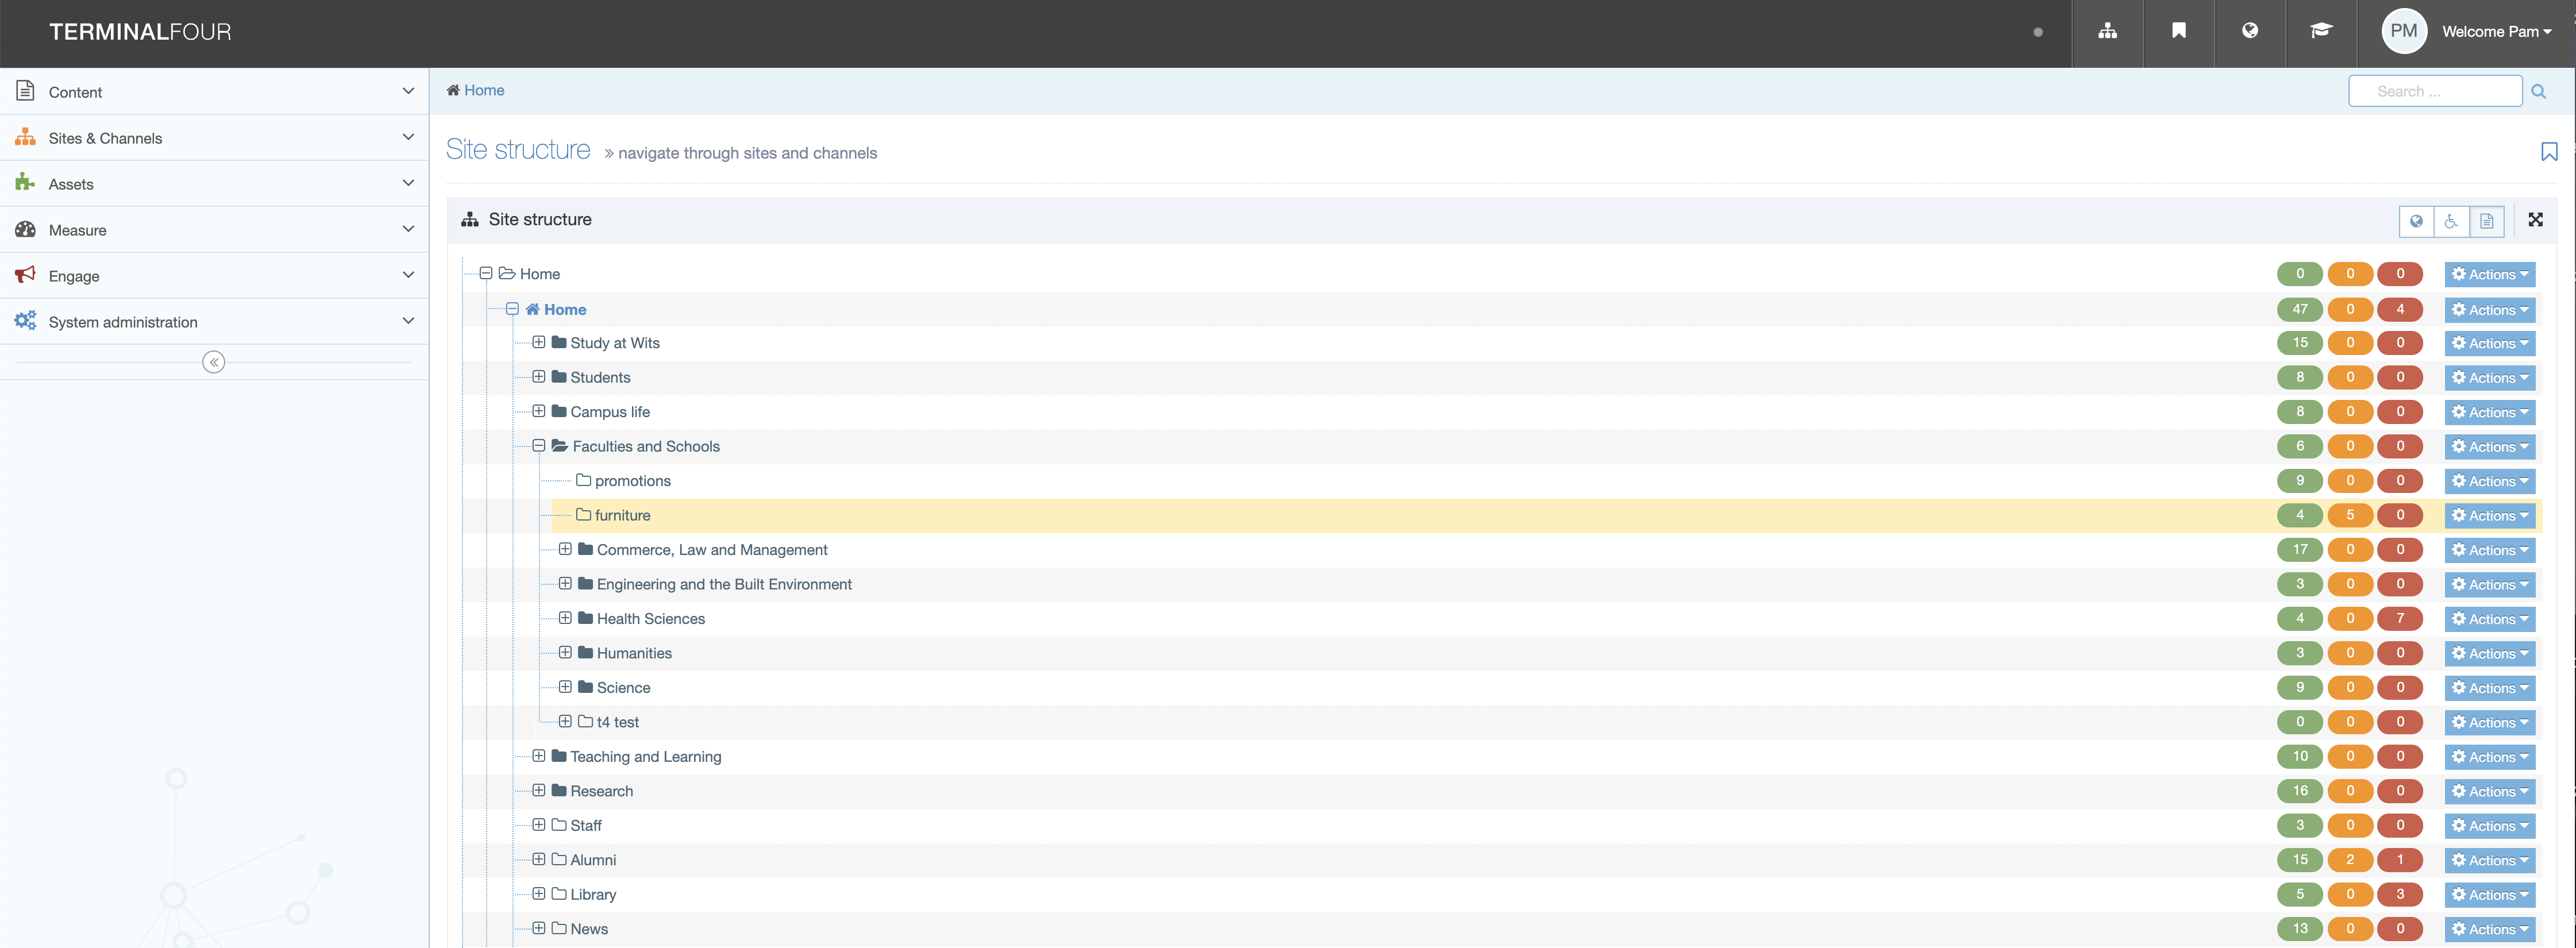Open Actions menu for Alumni row

point(2489,860)
